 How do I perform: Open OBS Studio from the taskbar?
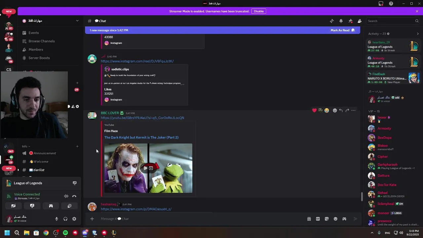click(56, 233)
